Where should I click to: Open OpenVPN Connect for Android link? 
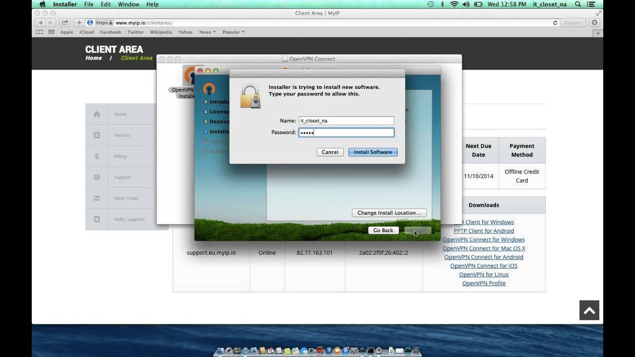tap(484, 257)
